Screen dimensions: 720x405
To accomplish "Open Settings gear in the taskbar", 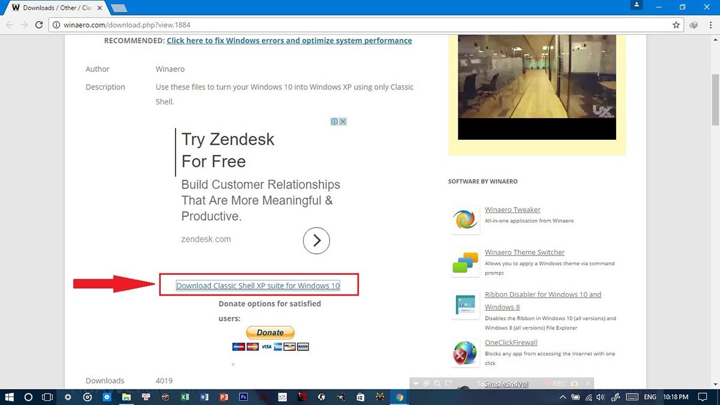I will coord(68,397).
